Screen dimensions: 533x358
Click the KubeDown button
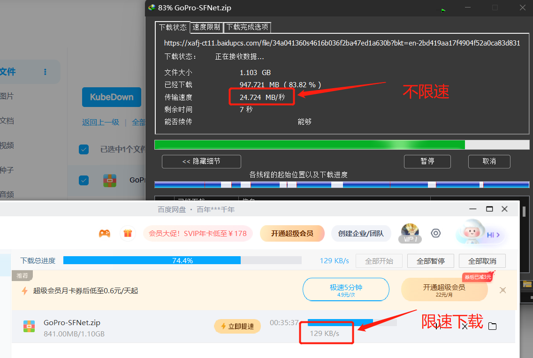click(x=112, y=97)
